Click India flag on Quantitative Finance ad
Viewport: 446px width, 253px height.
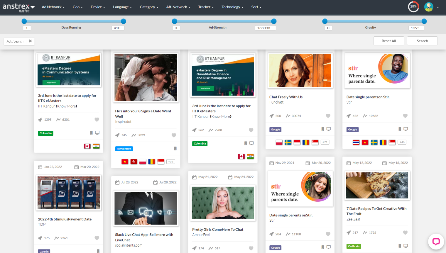pyautogui.click(x=250, y=157)
